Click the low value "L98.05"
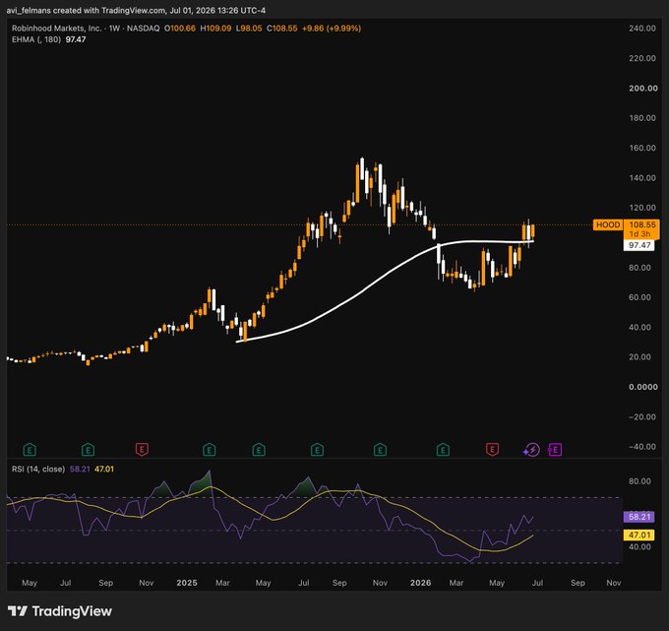 pos(249,29)
